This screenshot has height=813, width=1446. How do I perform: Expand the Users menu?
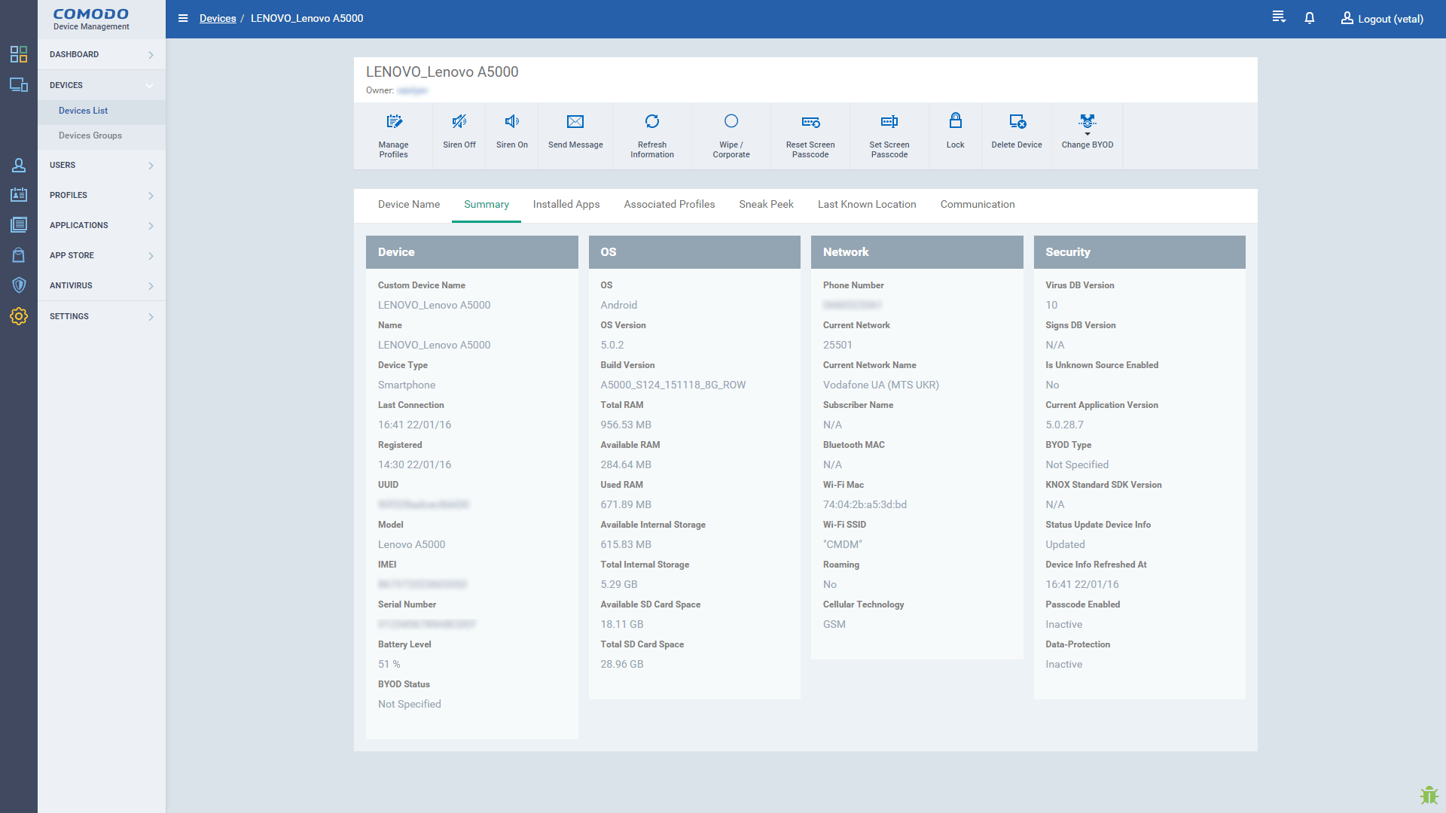point(102,165)
